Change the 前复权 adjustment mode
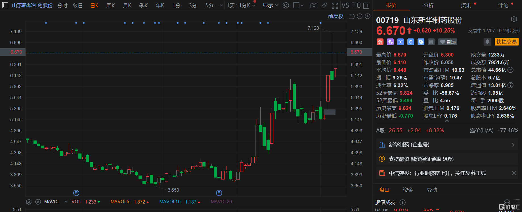The image size is (522, 212). [x=336, y=16]
